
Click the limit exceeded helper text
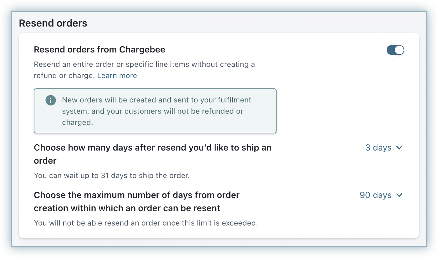[146, 223]
